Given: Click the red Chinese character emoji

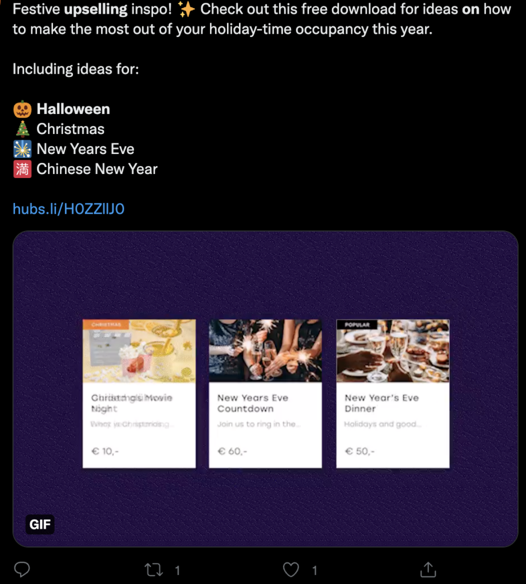Looking at the screenshot, I should 22,169.
